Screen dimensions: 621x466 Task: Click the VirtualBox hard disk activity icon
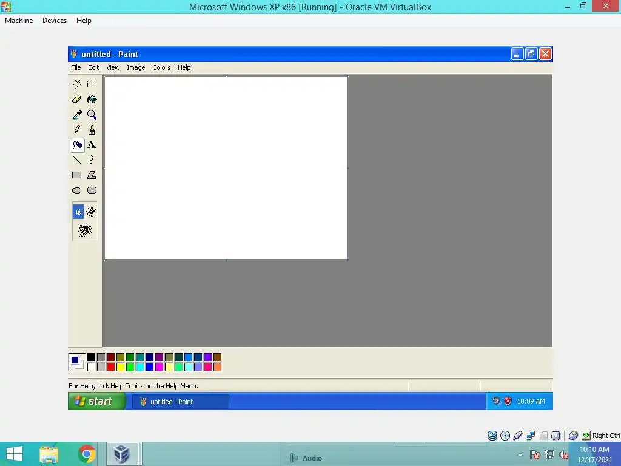492,436
